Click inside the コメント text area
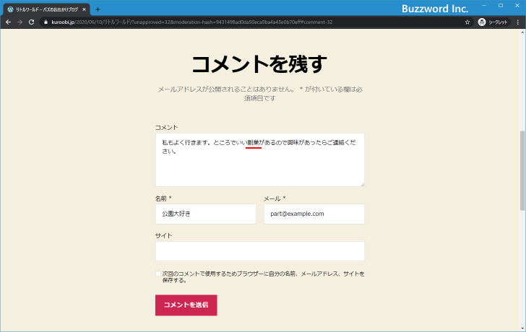The image size is (526, 332). pyautogui.click(x=260, y=160)
